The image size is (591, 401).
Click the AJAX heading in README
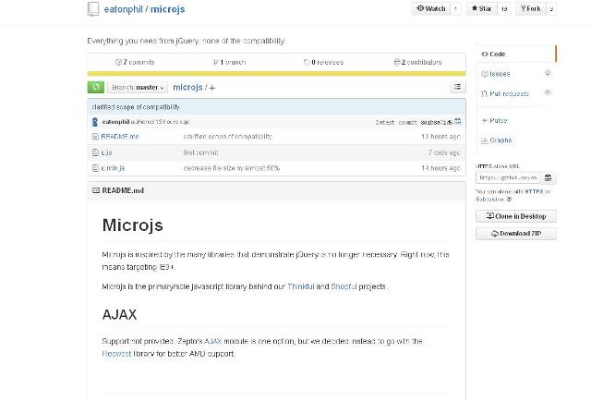click(x=119, y=315)
